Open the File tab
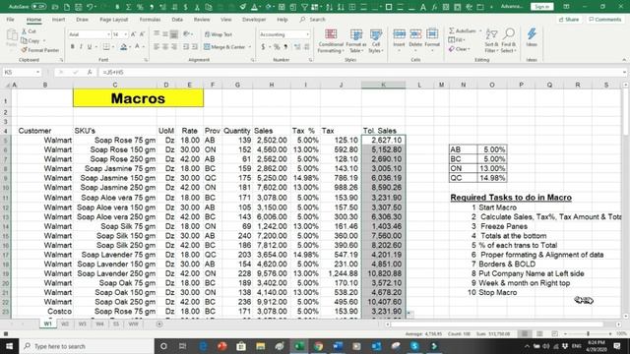Image resolution: width=630 pixels, height=354 pixels. pyautogui.click(x=11, y=20)
